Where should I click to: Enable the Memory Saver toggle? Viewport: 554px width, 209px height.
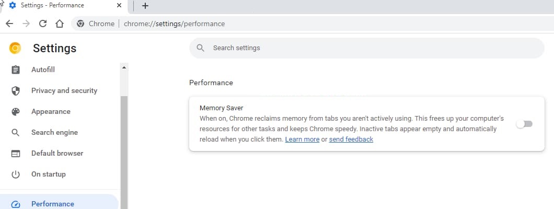click(x=524, y=124)
